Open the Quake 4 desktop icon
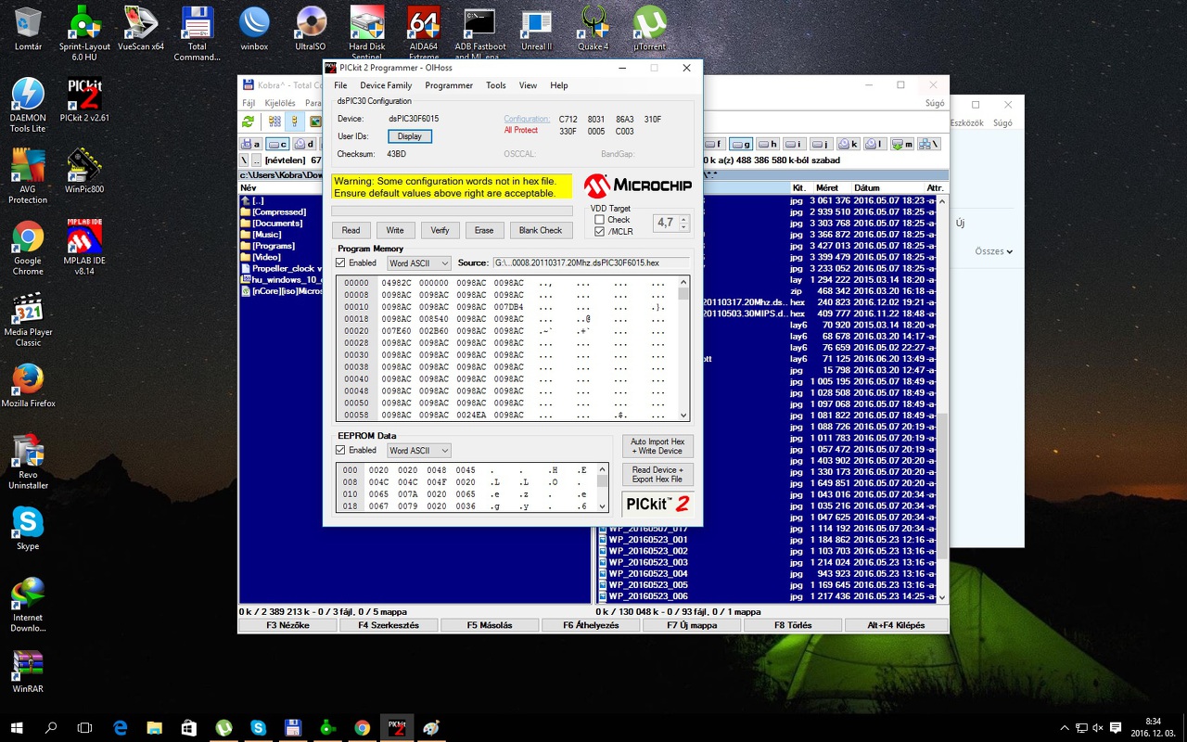The image size is (1187, 742). click(593, 28)
